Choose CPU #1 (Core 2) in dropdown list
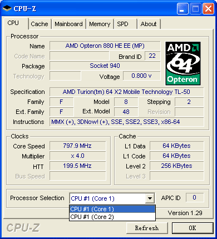This screenshot has height=239, width=217. tap(112, 217)
